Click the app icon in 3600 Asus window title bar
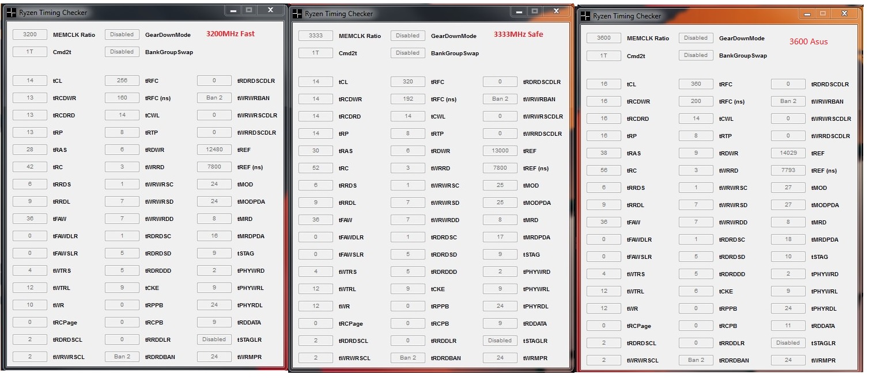The image size is (869, 378). coord(585,16)
